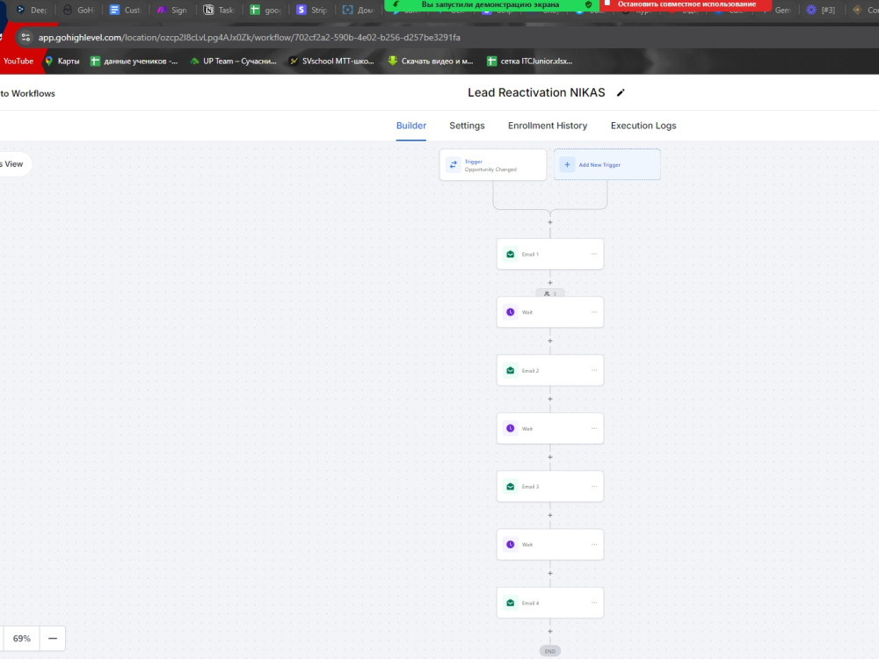Click the site info icon in address bar
This screenshot has width=879, height=659.
25,38
